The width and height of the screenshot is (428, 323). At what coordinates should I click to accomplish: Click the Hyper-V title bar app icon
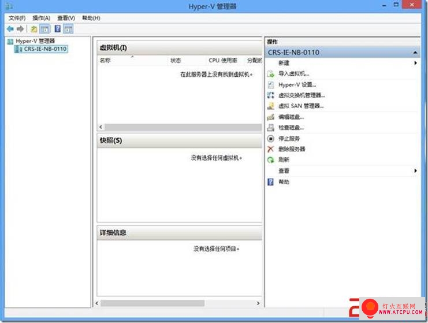click(9, 5)
